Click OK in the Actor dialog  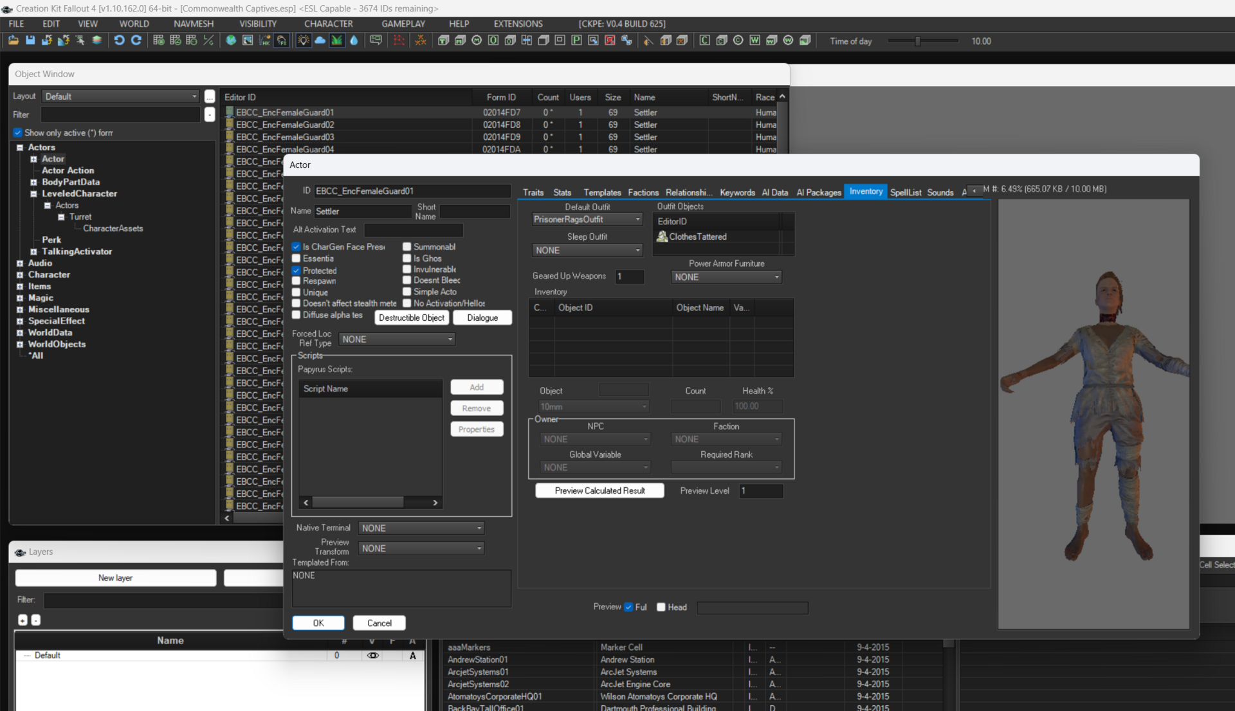(318, 623)
